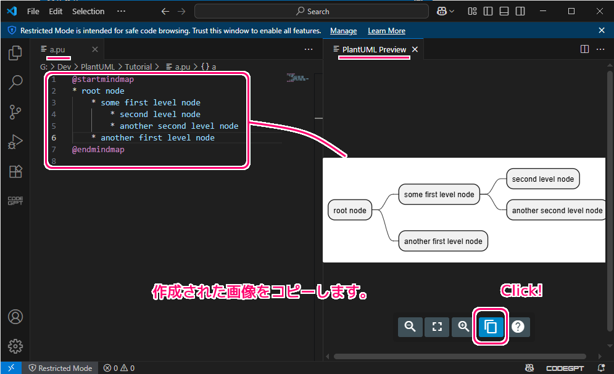Open the Extensions view
Viewport: 614px width, 374px height.
[15, 171]
